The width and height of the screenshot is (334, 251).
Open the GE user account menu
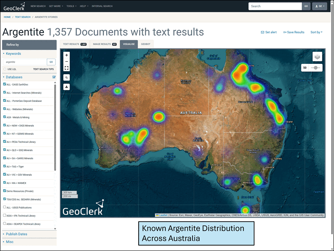(319, 6)
